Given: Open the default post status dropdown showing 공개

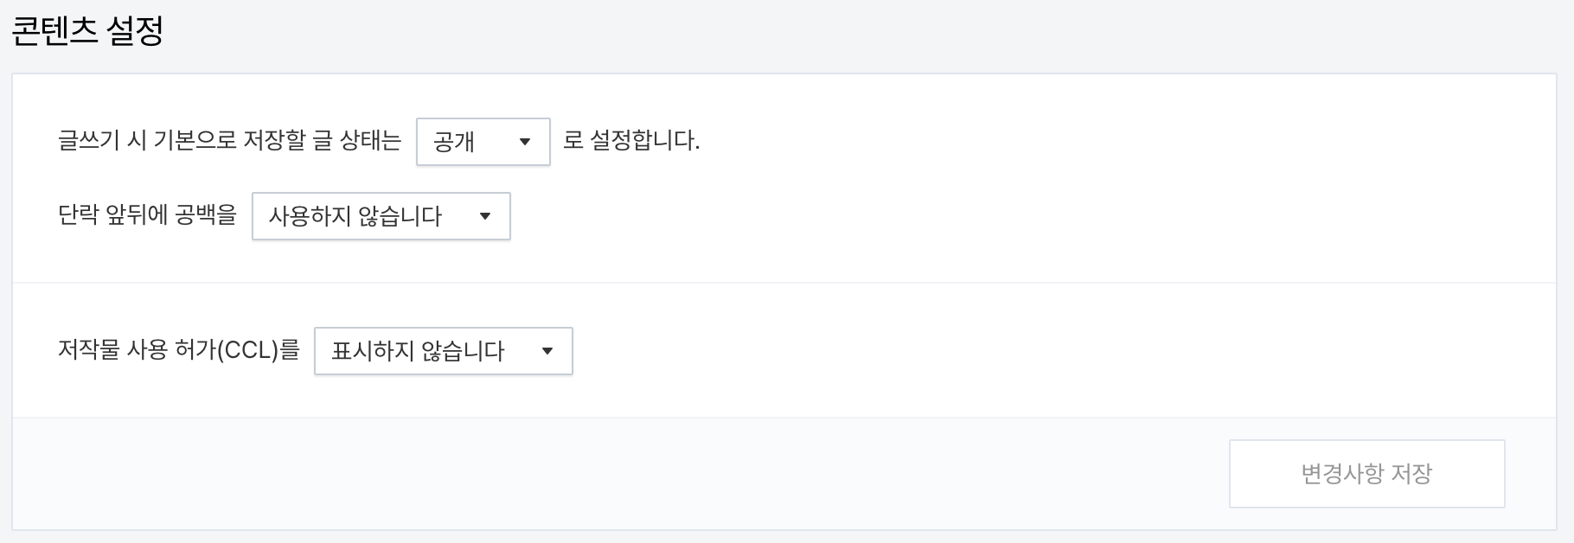Looking at the screenshot, I should pos(482,141).
